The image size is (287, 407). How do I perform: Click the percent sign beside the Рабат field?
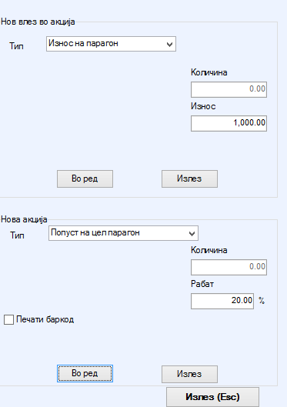(262, 301)
